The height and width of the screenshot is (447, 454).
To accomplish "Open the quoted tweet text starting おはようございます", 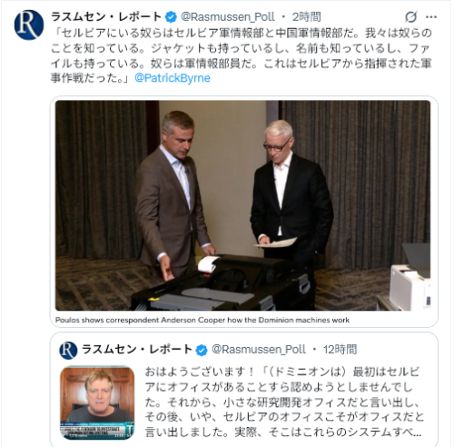I will [x=284, y=402].
